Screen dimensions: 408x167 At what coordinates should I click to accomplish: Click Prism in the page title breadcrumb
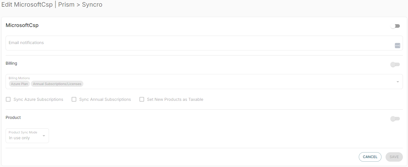pos(66,5)
